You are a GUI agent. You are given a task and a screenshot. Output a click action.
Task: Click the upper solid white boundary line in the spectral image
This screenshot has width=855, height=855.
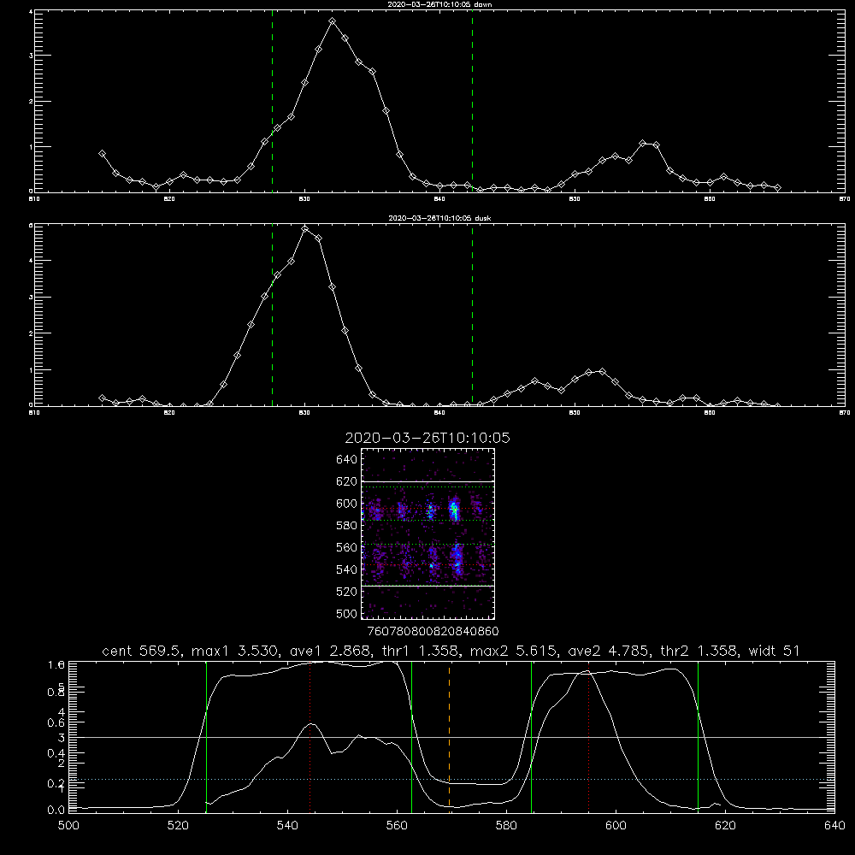tap(428, 481)
